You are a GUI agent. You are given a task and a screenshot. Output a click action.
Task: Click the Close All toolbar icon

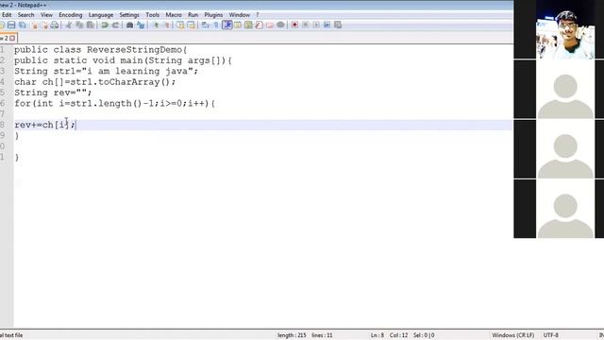pyautogui.click(x=45, y=25)
